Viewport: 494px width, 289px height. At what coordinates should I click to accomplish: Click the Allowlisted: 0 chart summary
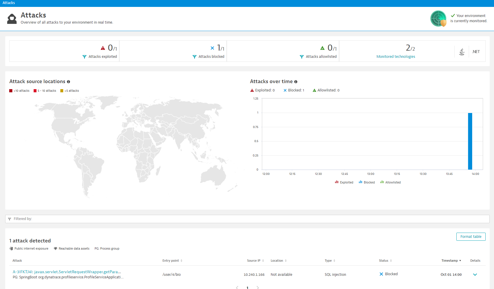tap(326, 90)
